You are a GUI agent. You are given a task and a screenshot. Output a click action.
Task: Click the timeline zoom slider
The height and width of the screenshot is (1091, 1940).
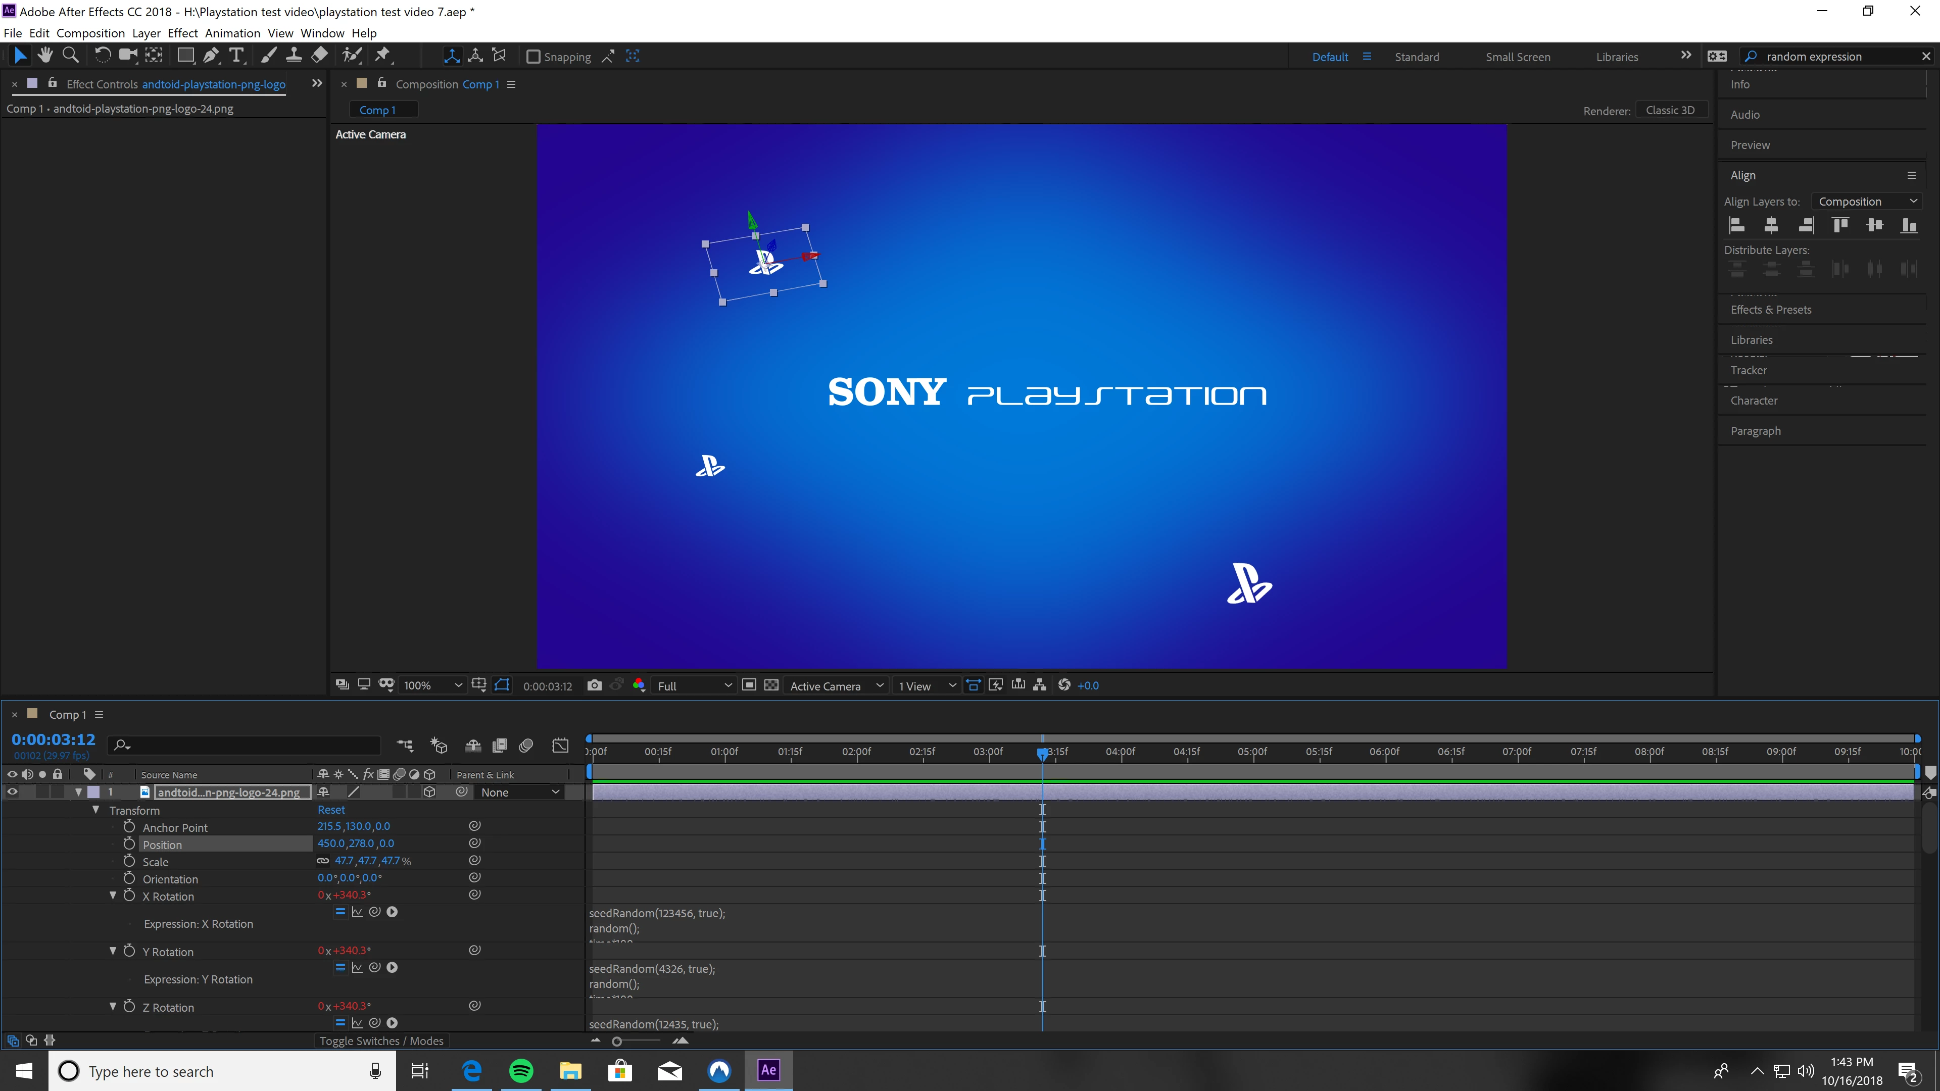[x=617, y=1042]
